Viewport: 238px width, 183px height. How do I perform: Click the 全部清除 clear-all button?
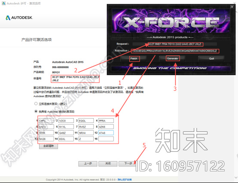[x=49, y=146]
